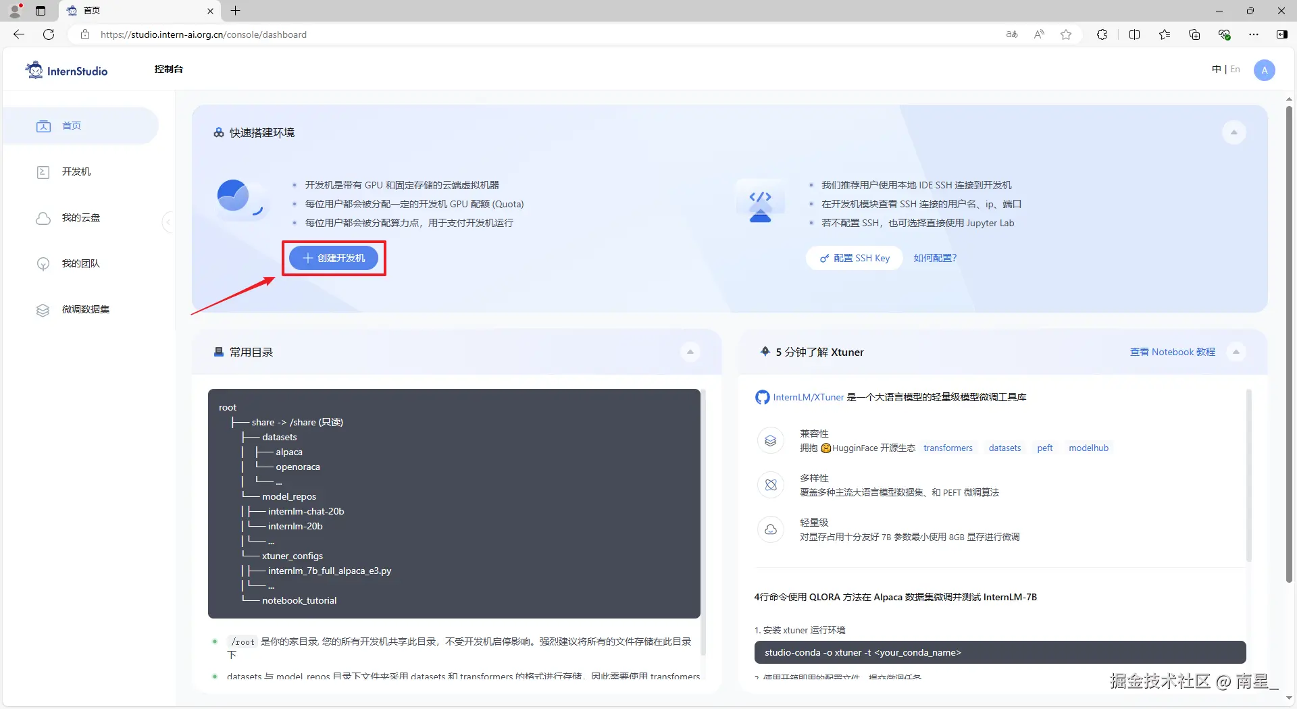Open the InternLM/XTuner link
The width and height of the screenshot is (1297, 709).
(x=808, y=397)
